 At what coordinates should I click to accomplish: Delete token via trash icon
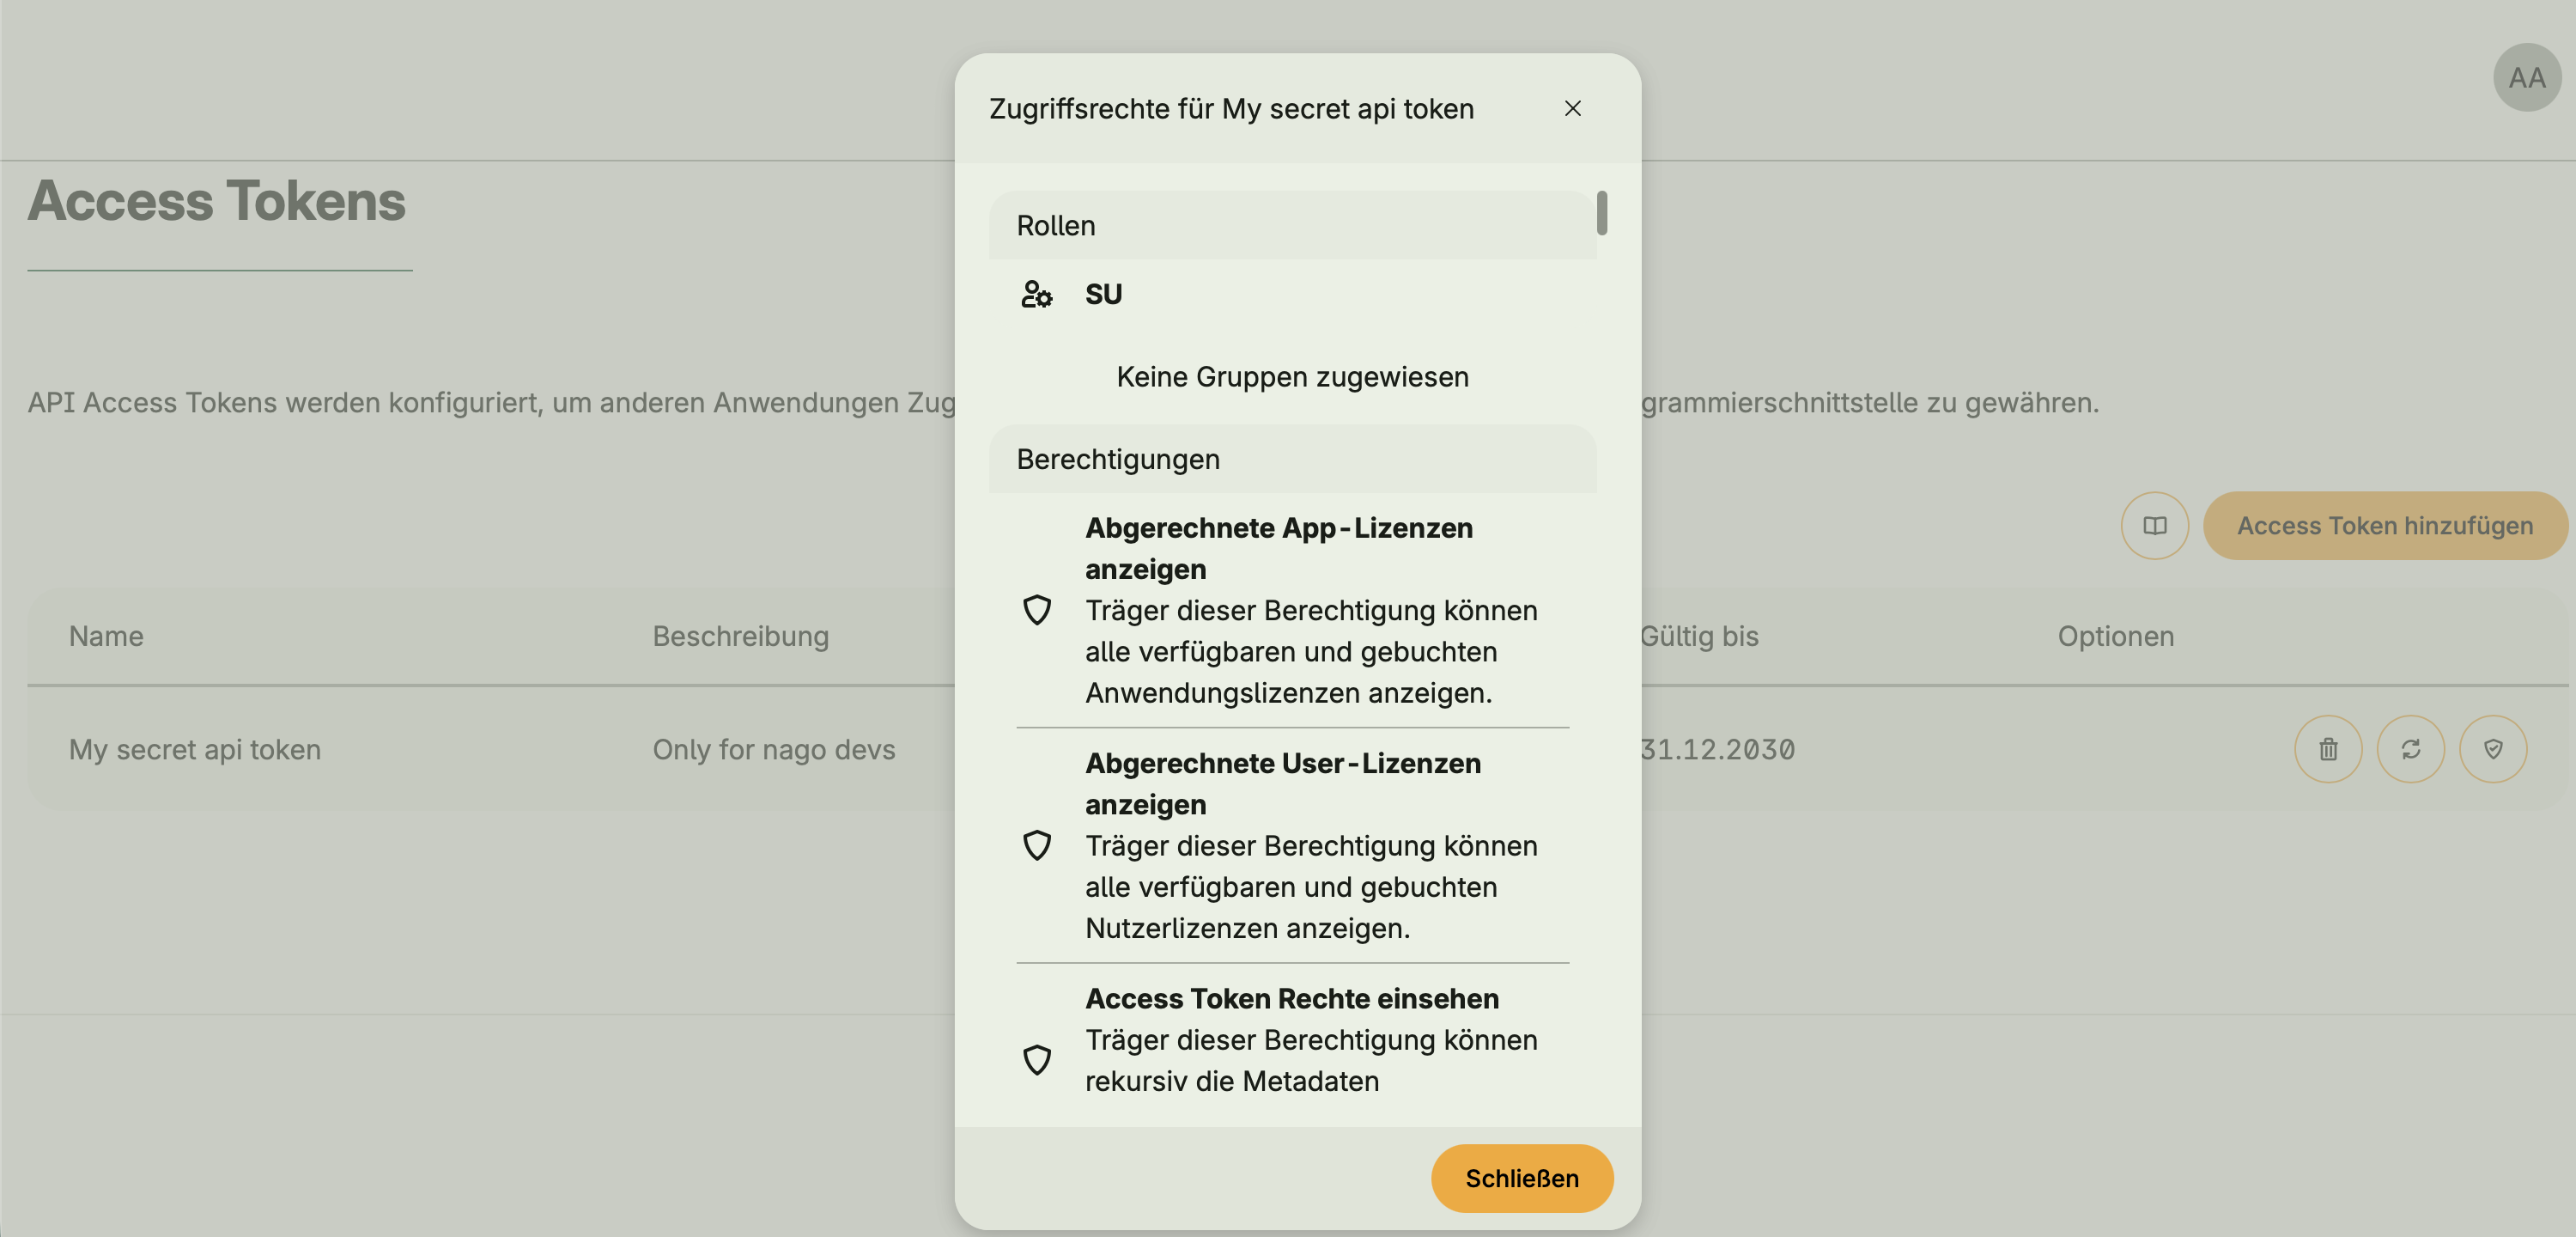click(x=2328, y=748)
